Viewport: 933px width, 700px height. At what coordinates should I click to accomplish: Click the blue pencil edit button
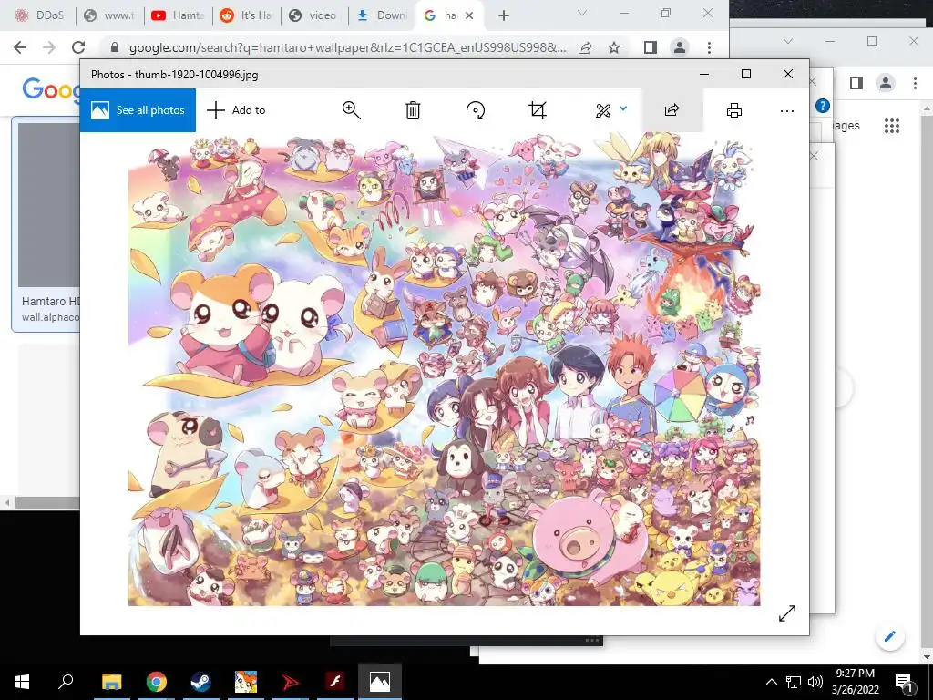pyautogui.click(x=890, y=636)
